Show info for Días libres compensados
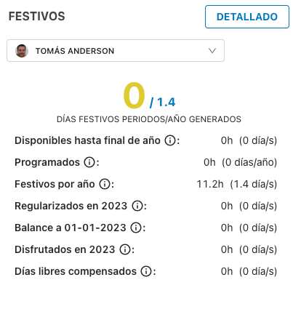Viewport: 293px width, 333px height. tap(146, 271)
